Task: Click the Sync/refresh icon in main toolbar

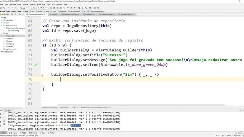Action: 4,8
